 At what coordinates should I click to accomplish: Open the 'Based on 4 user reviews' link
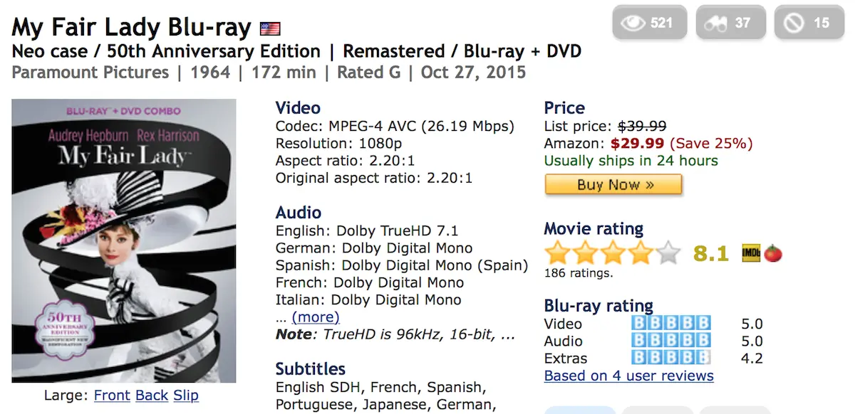(628, 376)
